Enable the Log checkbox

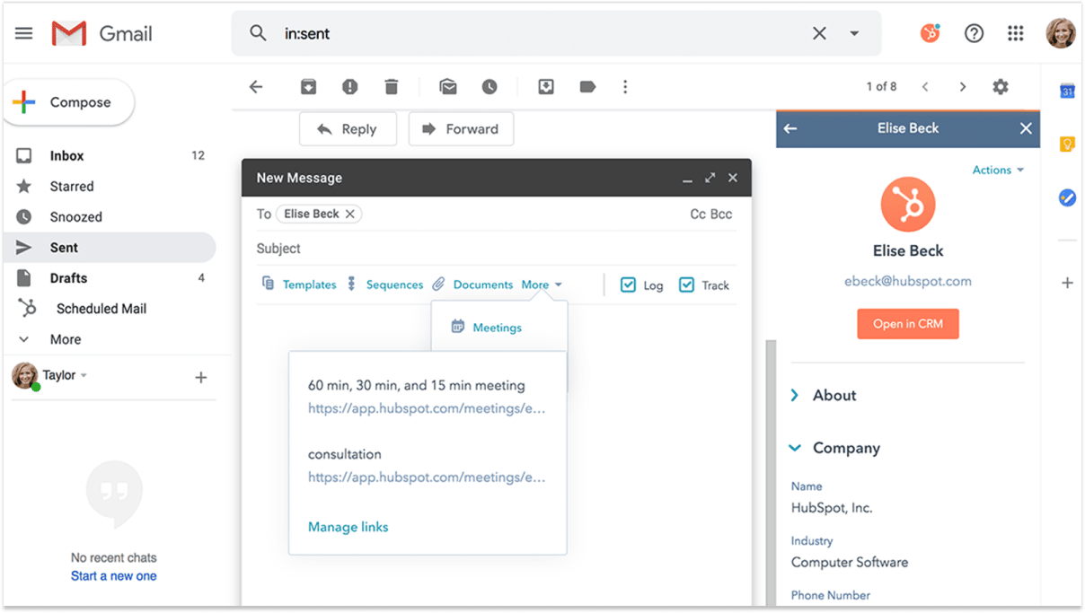(x=629, y=284)
